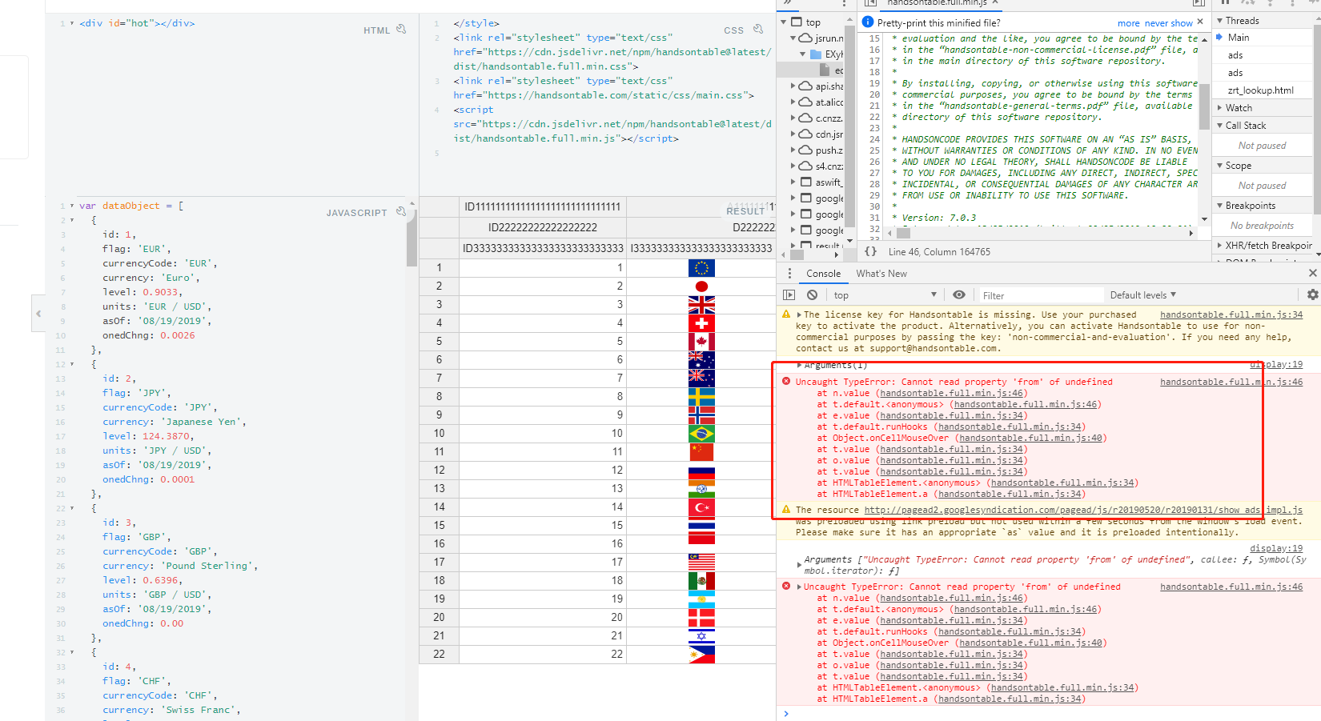Open the top JavaScript context dropdown
This screenshot has width=1321, height=721.
(x=885, y=294)
